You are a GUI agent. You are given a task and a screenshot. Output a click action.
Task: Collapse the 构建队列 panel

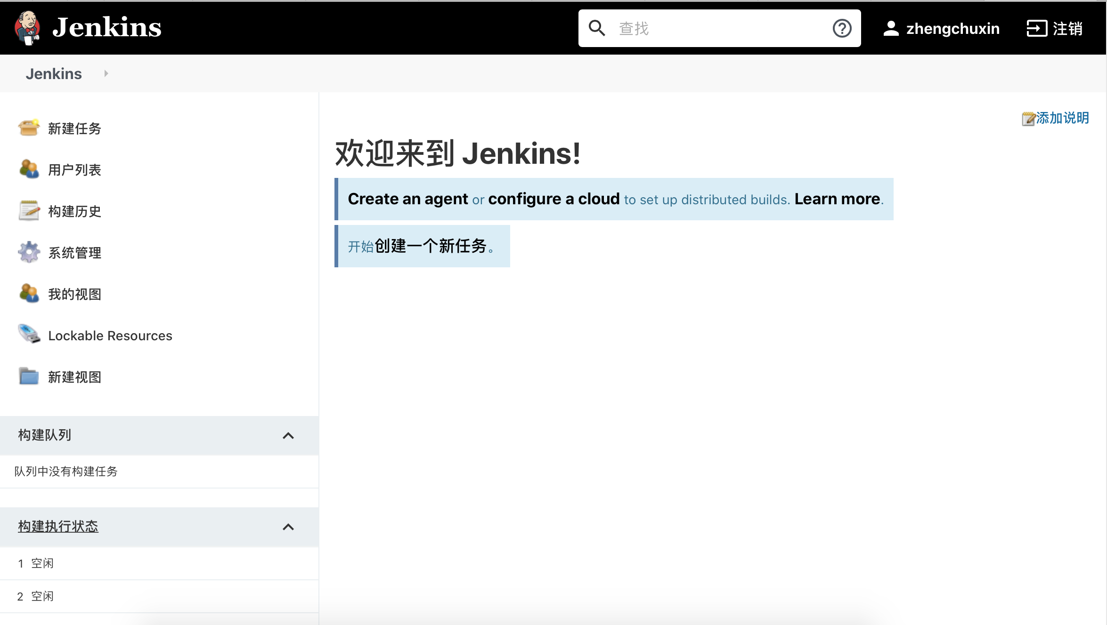point(288,436)
